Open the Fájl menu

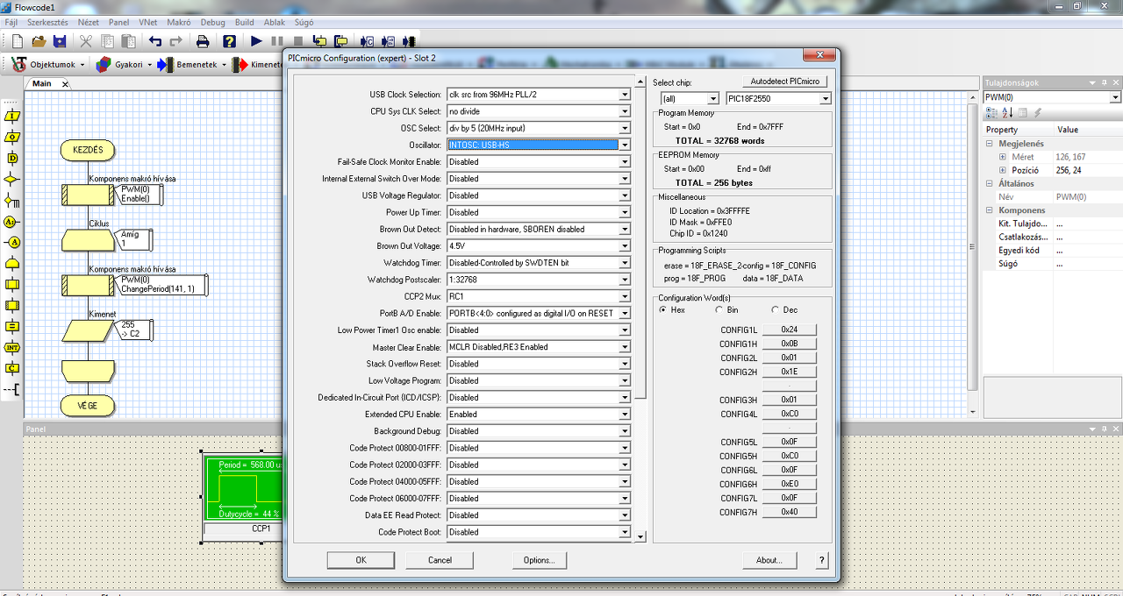11,21
